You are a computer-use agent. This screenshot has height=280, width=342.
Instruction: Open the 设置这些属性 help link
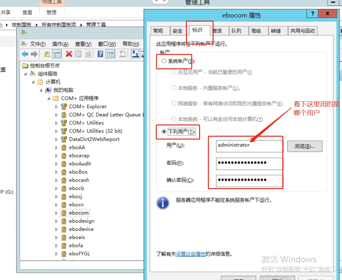click(190, 254)
